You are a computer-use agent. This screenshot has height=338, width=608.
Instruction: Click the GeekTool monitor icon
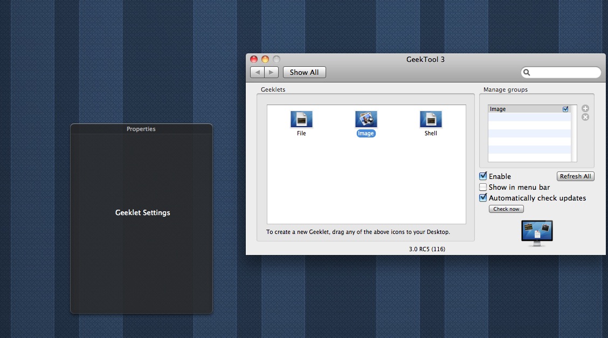coord(537,233)
